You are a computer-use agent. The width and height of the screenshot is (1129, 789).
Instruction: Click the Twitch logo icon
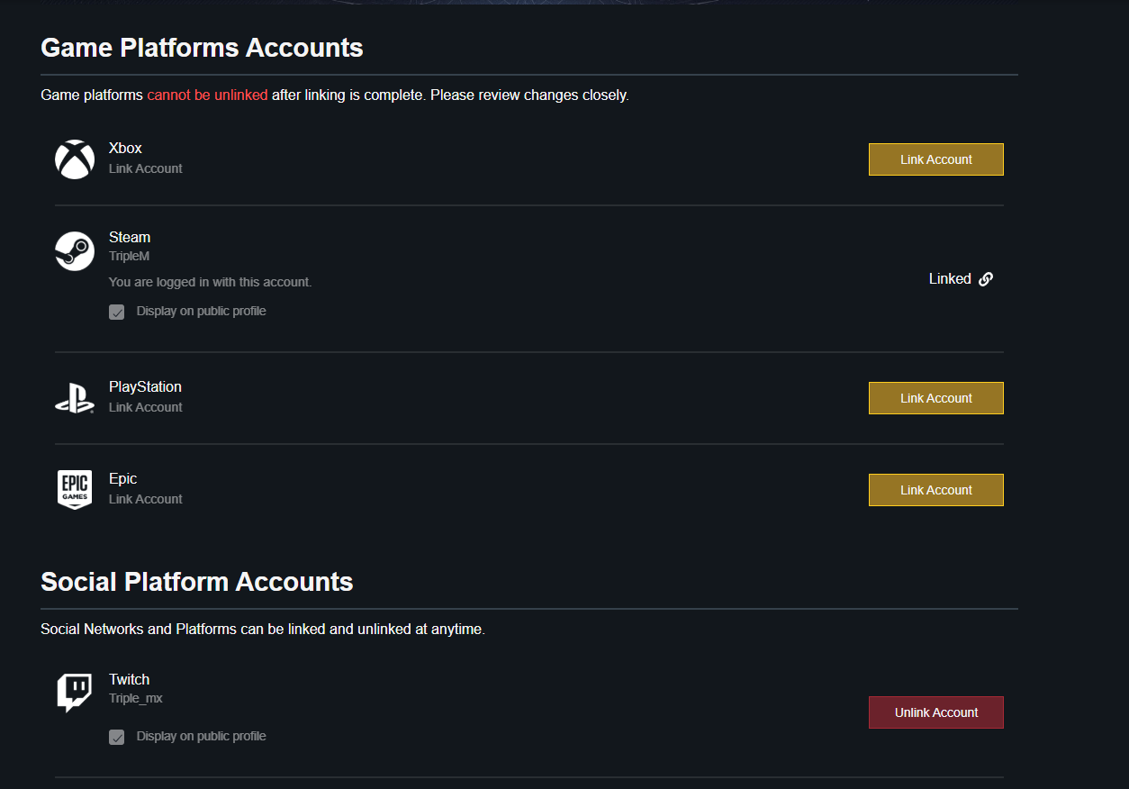click(75, 693)
